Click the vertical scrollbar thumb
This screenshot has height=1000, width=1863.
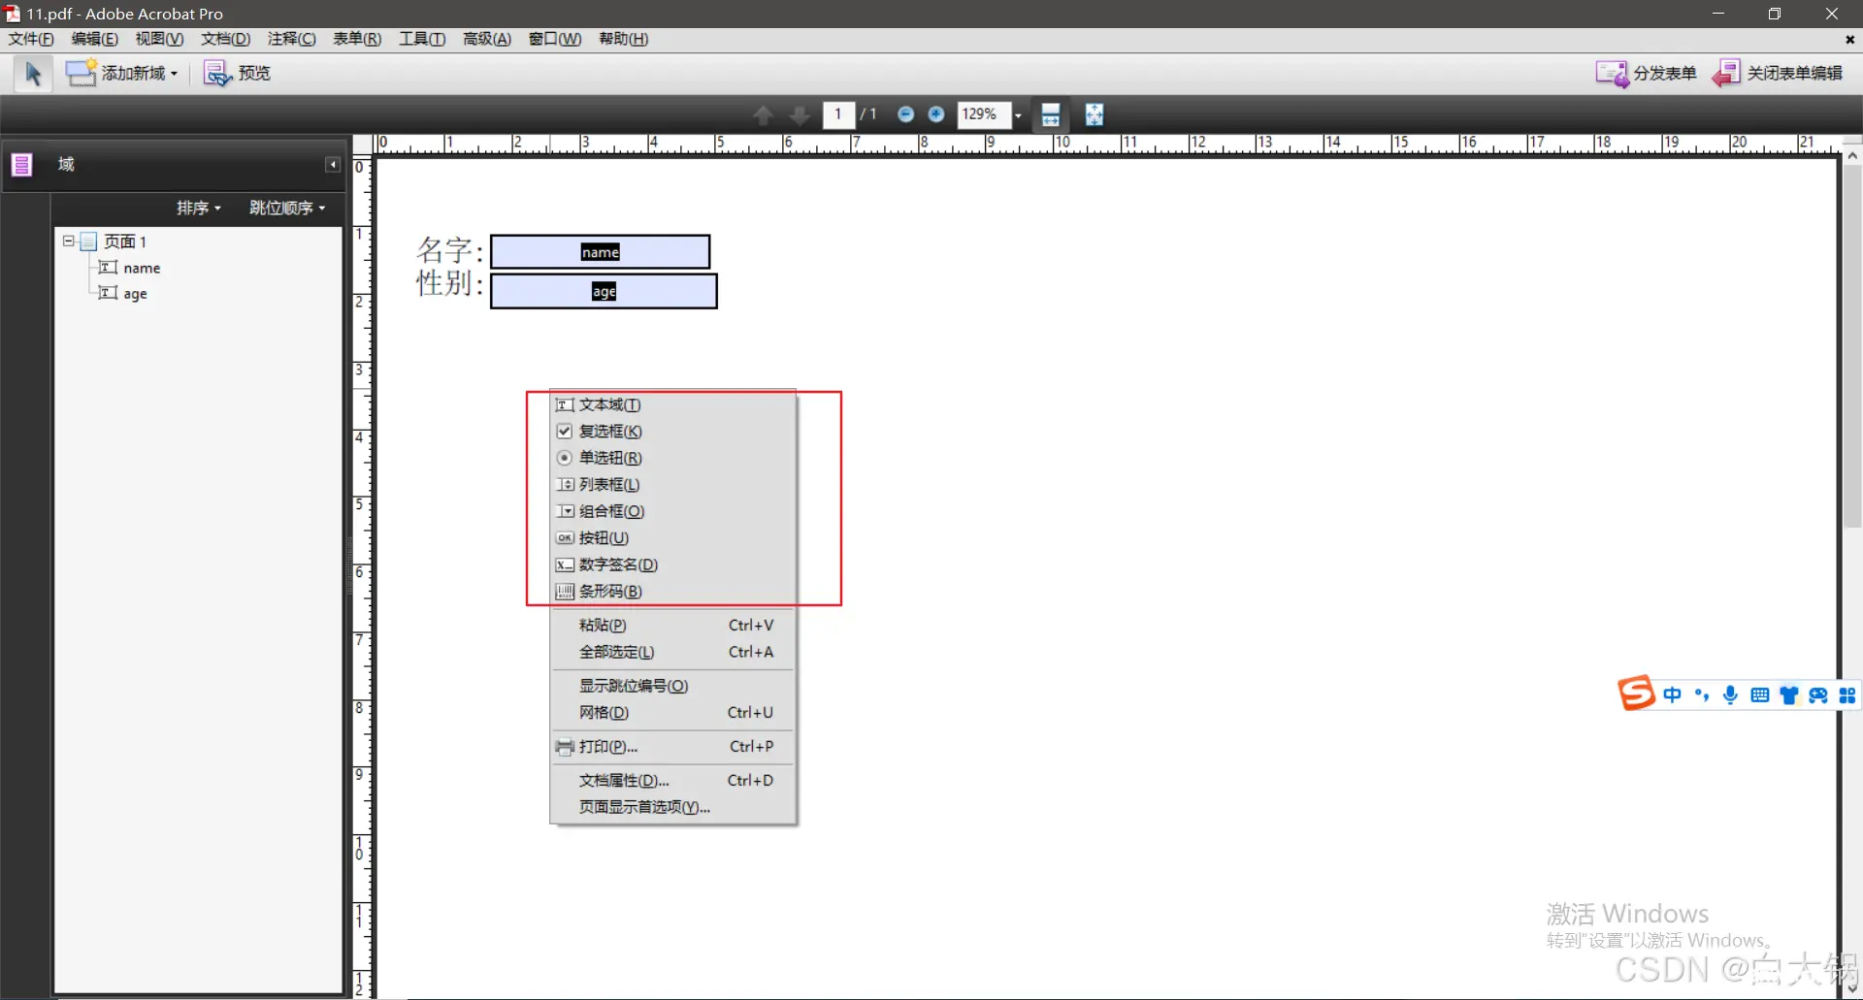tap(1852, 346)
